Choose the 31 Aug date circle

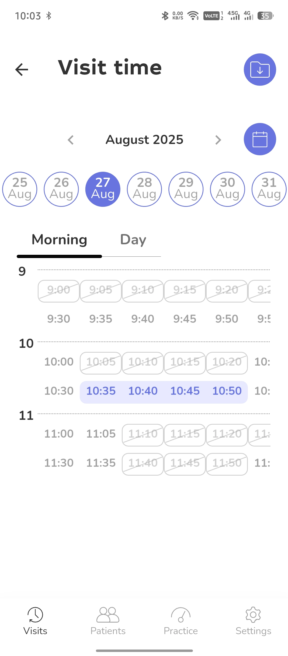(x=269, y=189)
